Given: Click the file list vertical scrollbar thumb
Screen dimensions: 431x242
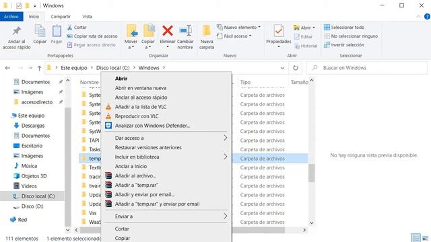Looking at the screenshot, I should (311, 173).
